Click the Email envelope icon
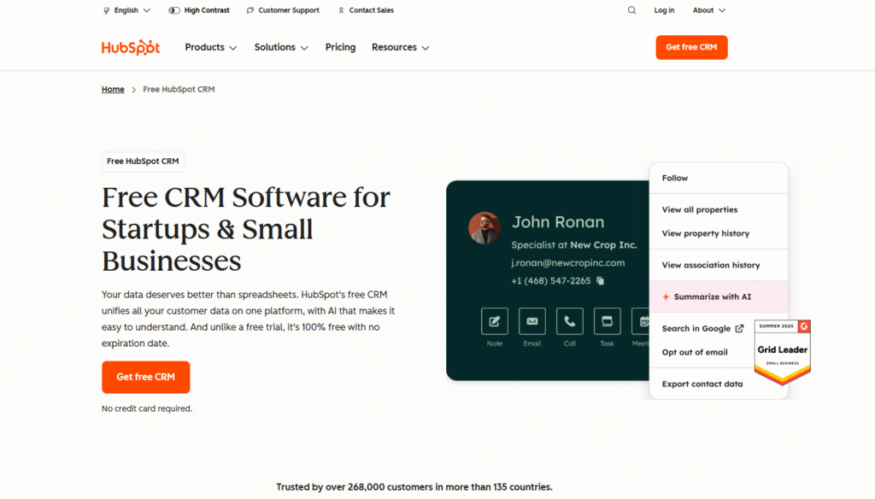This screenshot has width=875, height=499. pos(531,321)
